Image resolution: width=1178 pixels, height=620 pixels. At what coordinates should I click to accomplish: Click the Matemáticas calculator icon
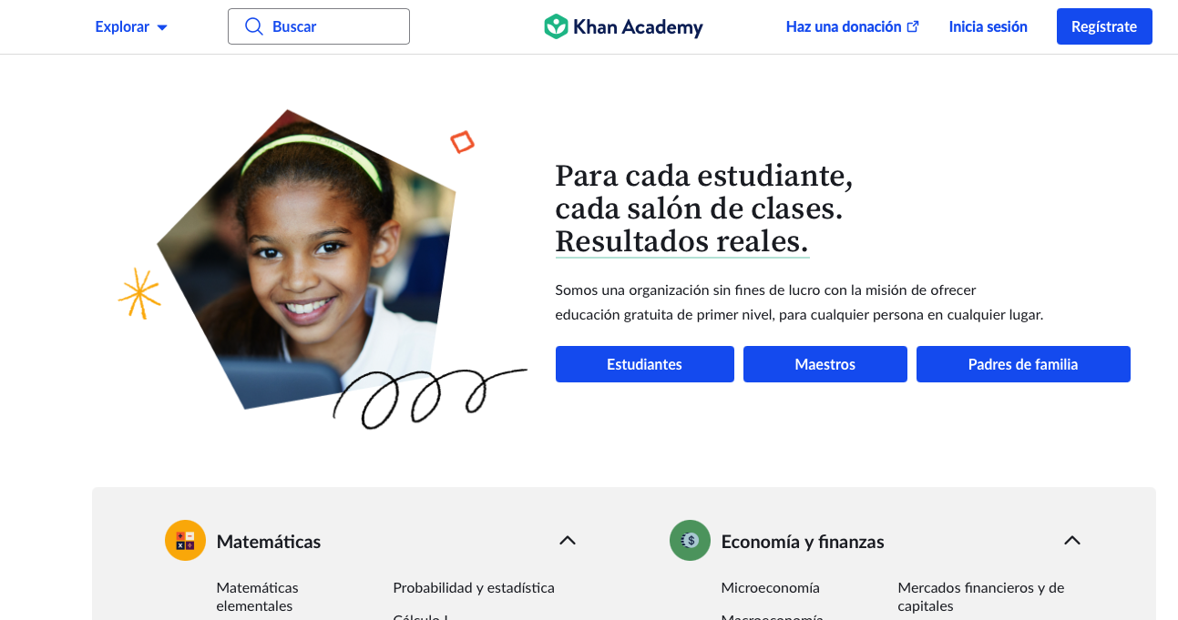click(185, 541)
